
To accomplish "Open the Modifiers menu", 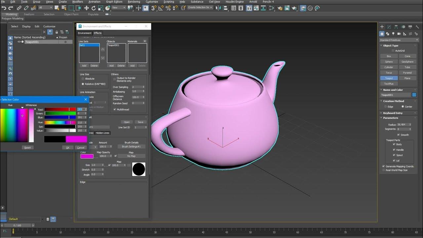I will point(78,2).
